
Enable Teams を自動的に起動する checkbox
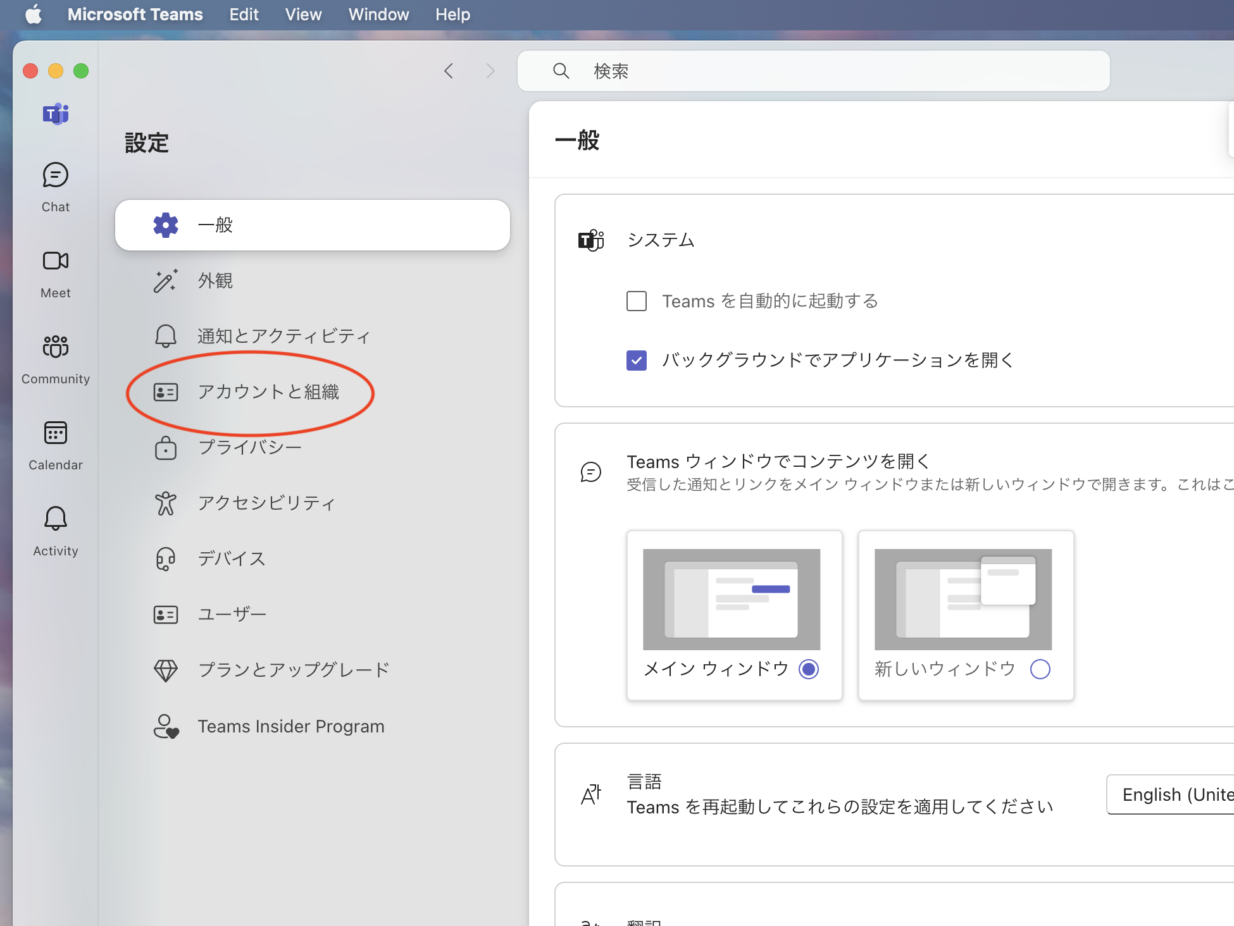637,301
